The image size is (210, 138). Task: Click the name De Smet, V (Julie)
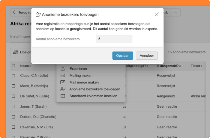34,96
